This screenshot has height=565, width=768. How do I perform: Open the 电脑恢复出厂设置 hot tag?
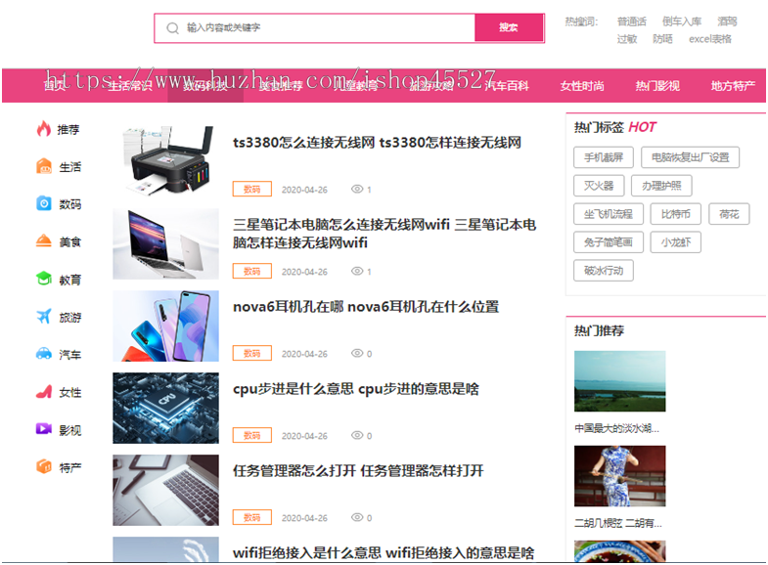(690, 157)
